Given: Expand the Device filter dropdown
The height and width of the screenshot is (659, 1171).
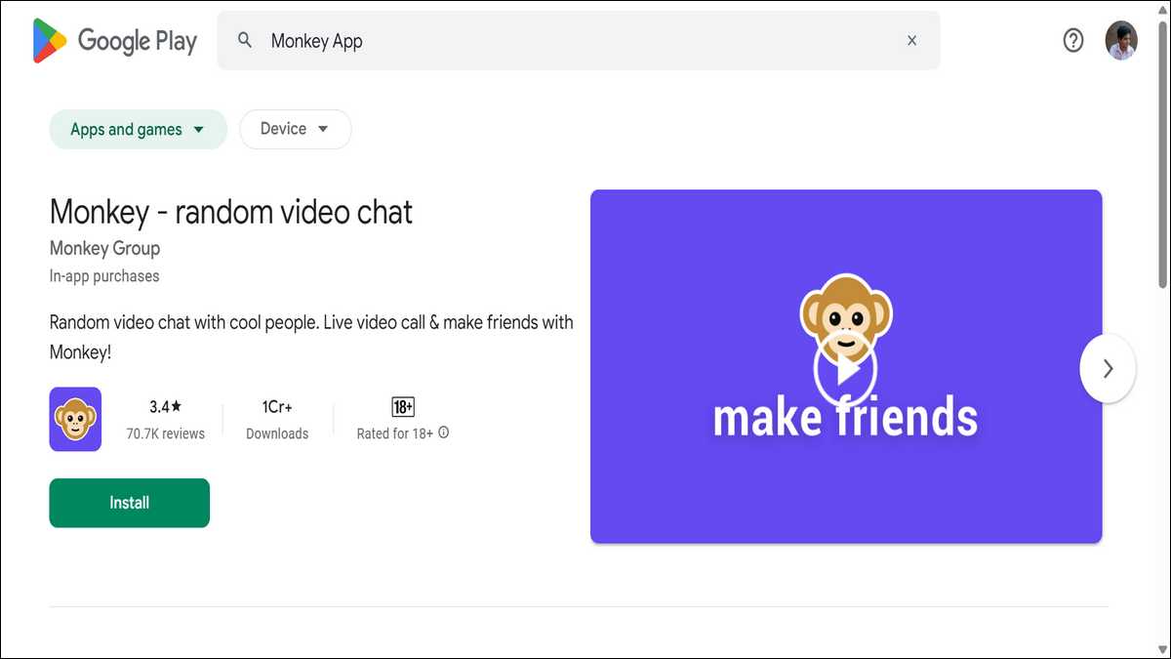Looking at the screenshot, I should pyautogui.click(x=295, y=129).
